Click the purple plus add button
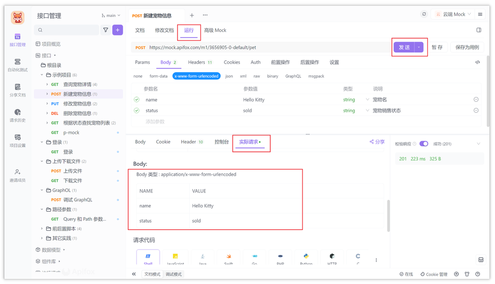 [117, 30]
